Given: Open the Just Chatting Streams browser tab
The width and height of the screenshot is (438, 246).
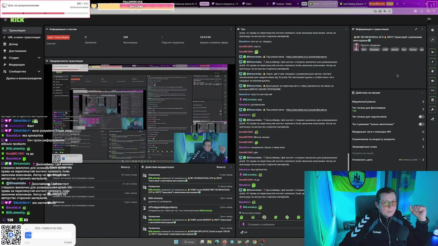Looking at the screenshot, I should click(353, 4).
